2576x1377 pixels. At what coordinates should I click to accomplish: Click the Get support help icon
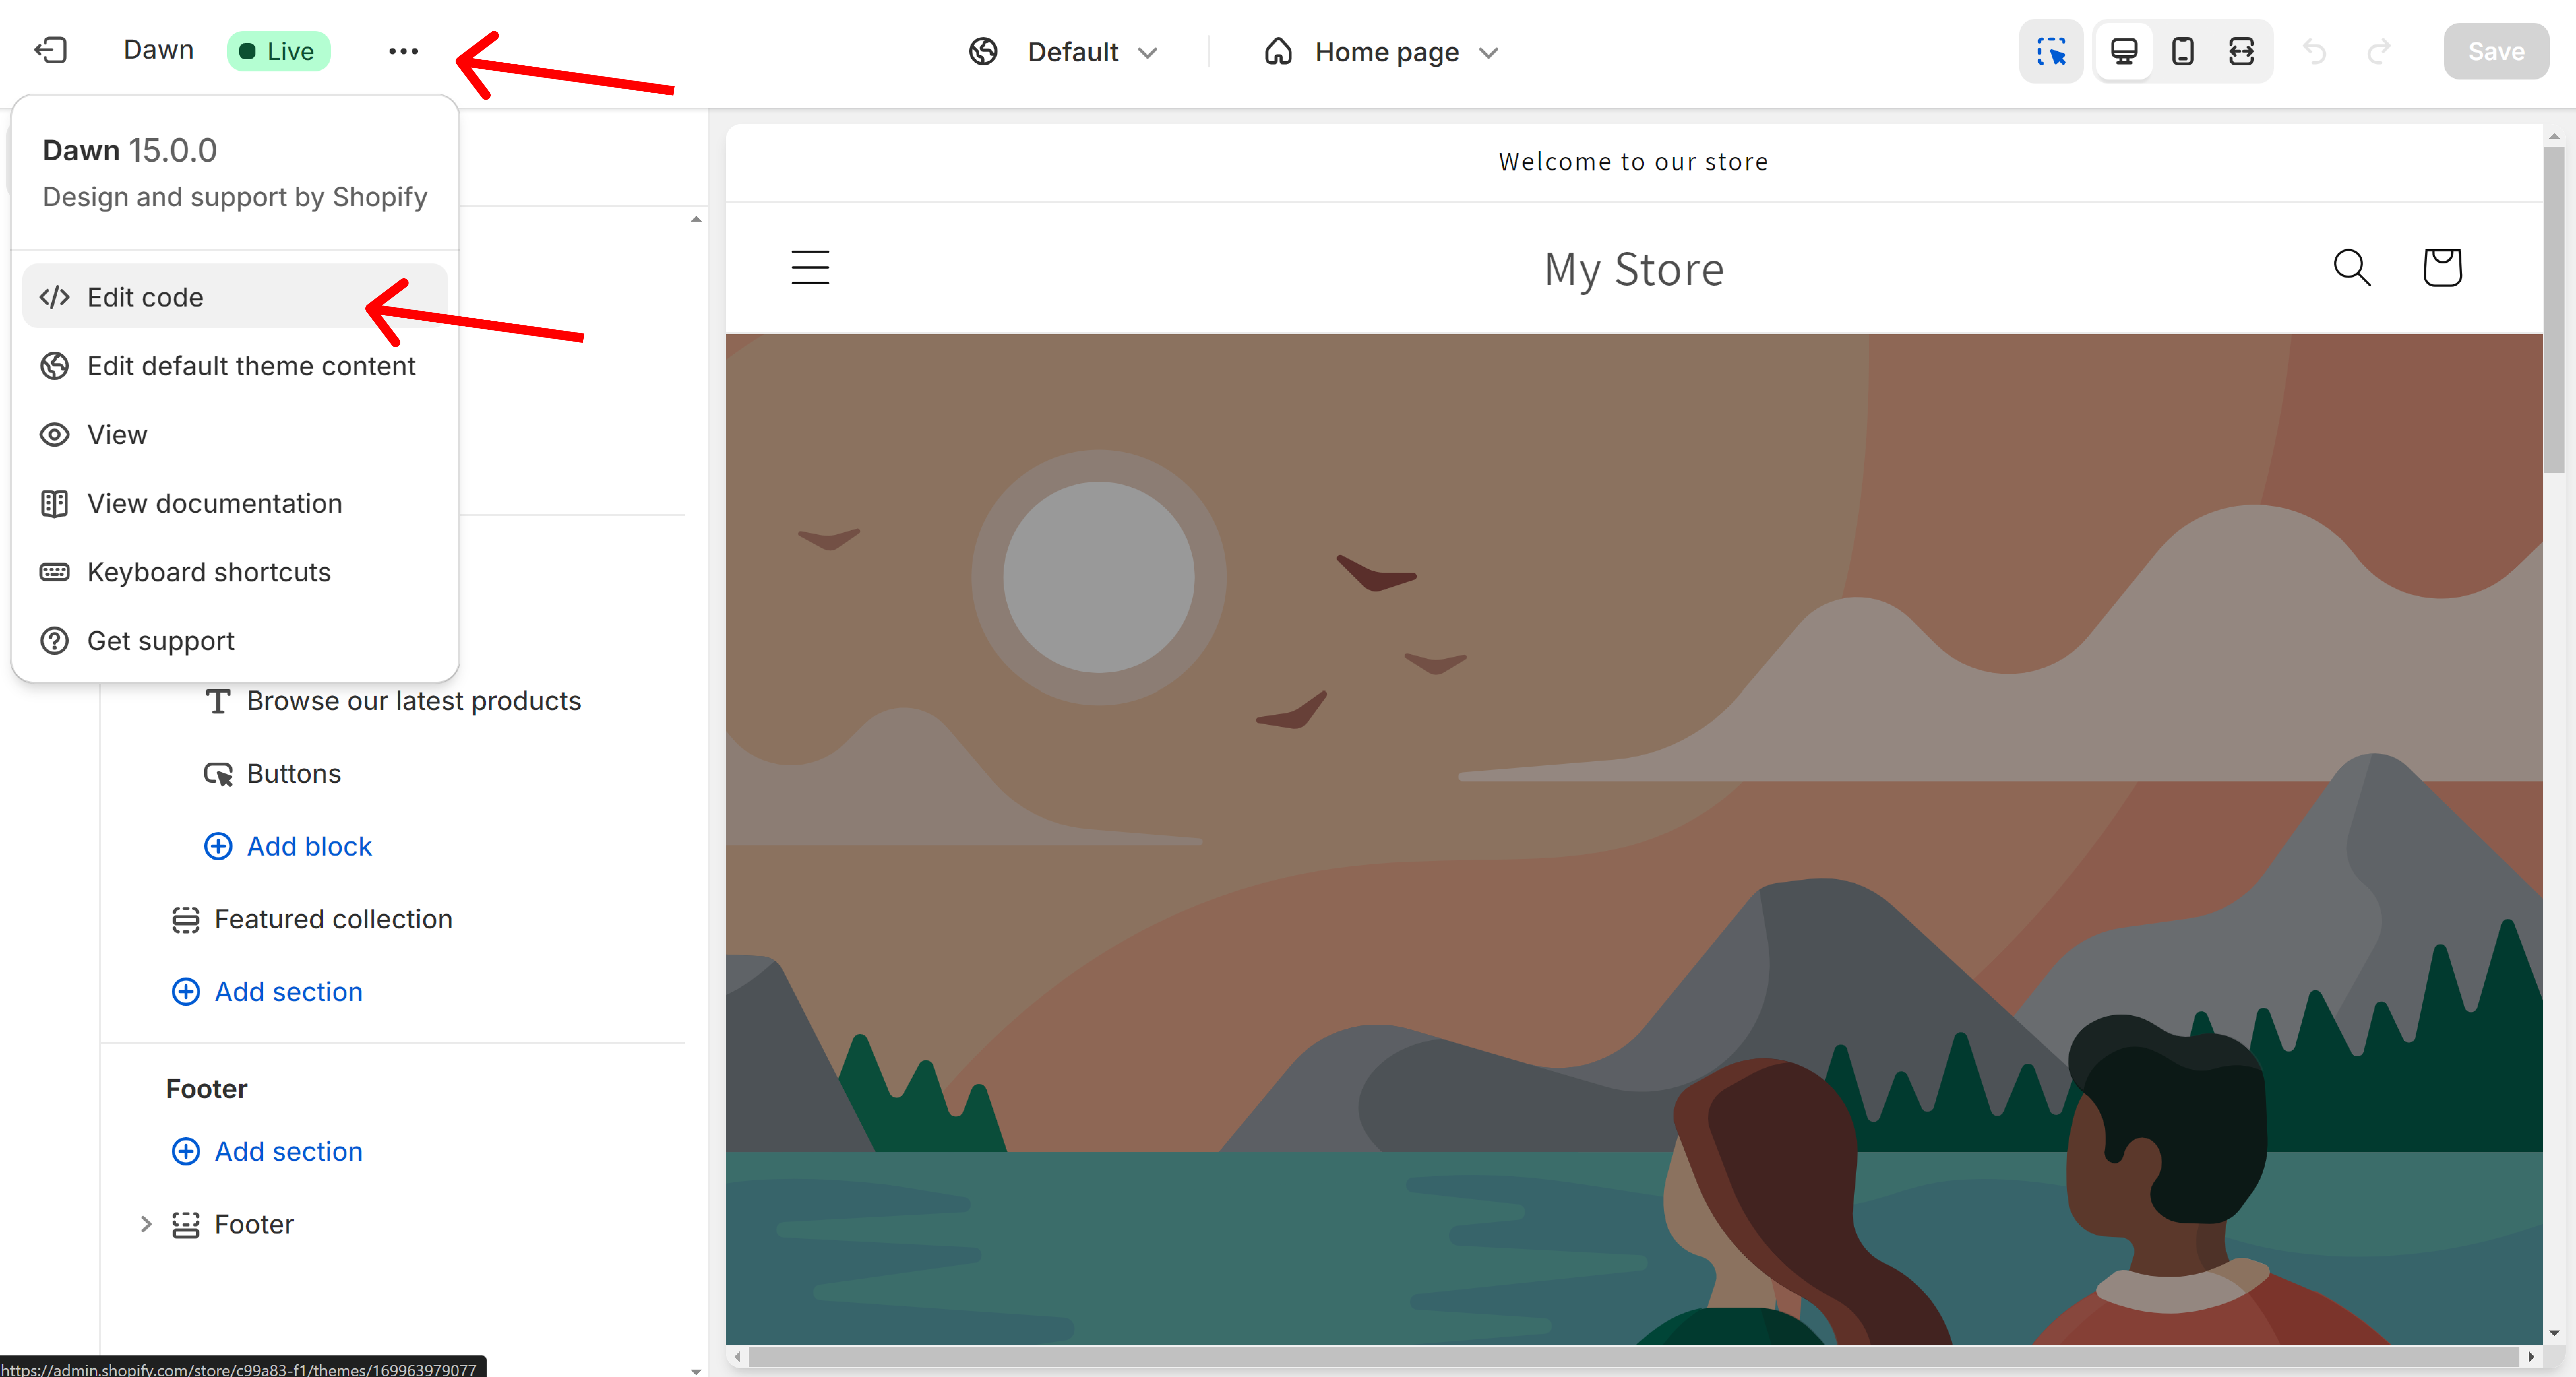54,641
